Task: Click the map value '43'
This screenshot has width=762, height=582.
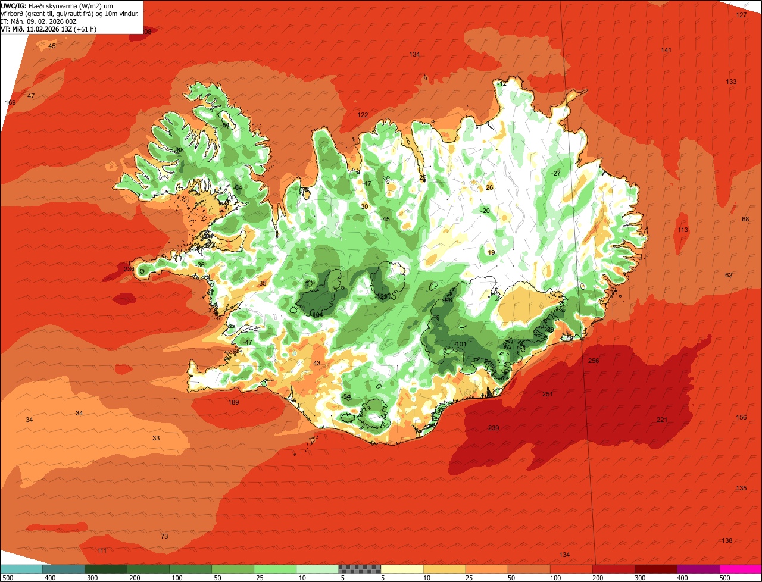Action: (317, 364)
